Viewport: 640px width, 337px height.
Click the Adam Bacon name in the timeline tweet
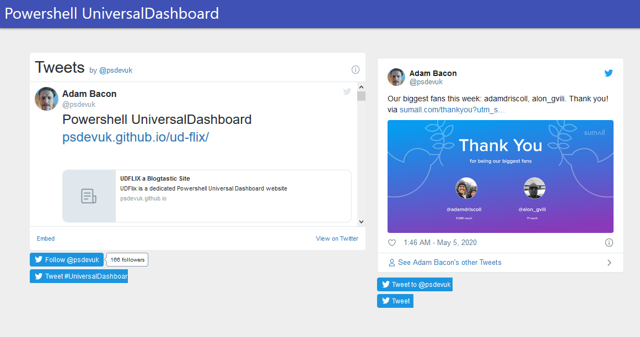coord(89,94)
